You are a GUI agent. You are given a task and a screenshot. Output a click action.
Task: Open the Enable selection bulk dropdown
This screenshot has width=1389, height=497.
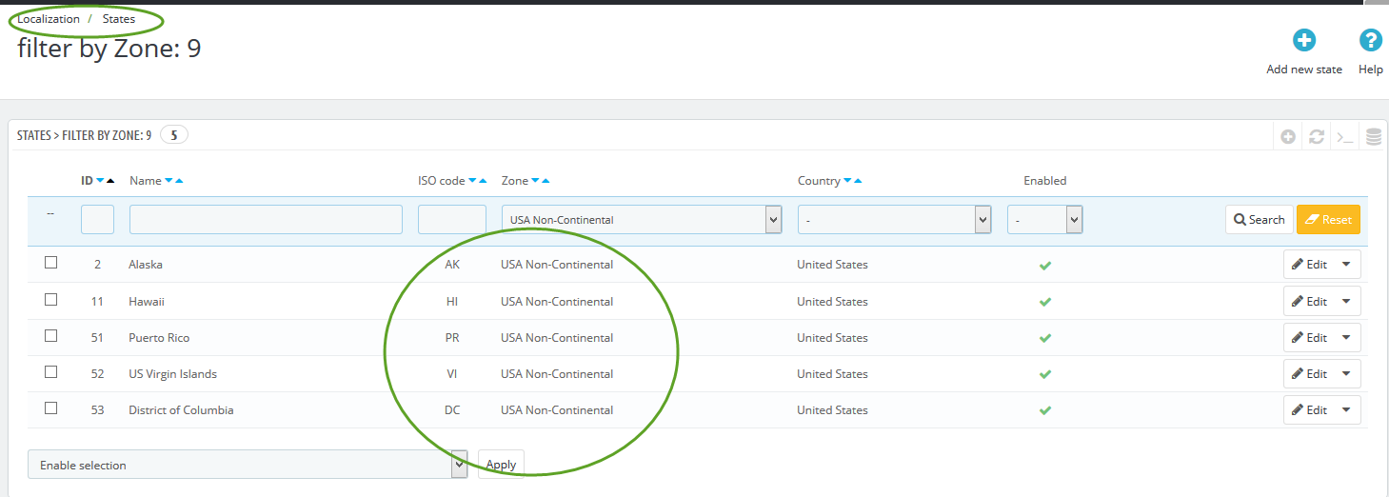click(x=248, y=465)
